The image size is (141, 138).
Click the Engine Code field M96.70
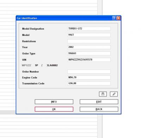89,77
